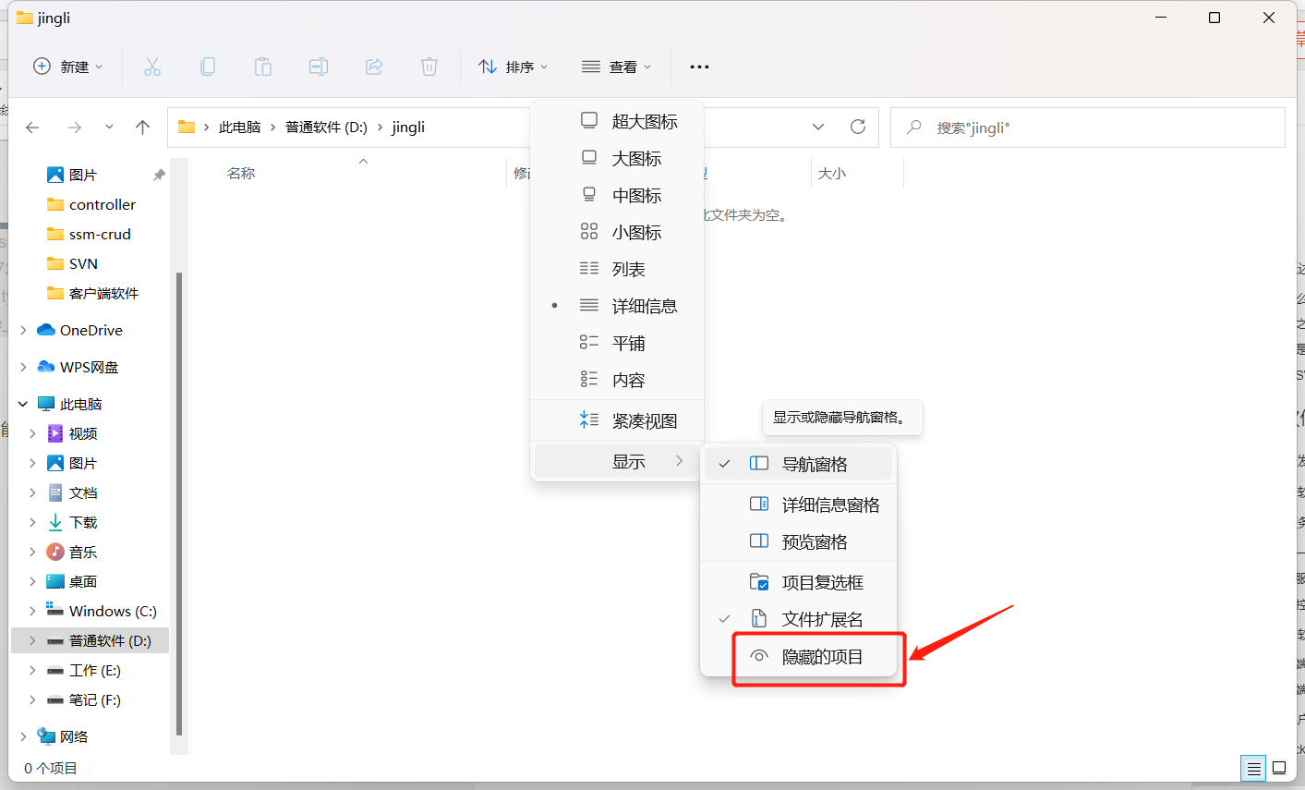Click the Delete trash icon

pyautogui.click(x=429, y=67)
